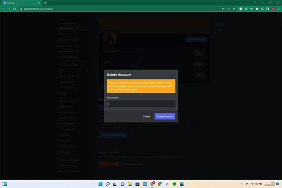Screen dimensions: 282x188
Task: Click the Wi-Fi icon in system tray
Action: pos(253,183)
